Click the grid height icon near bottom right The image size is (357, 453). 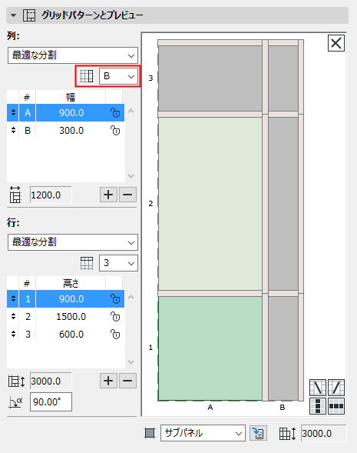(287, 433)
